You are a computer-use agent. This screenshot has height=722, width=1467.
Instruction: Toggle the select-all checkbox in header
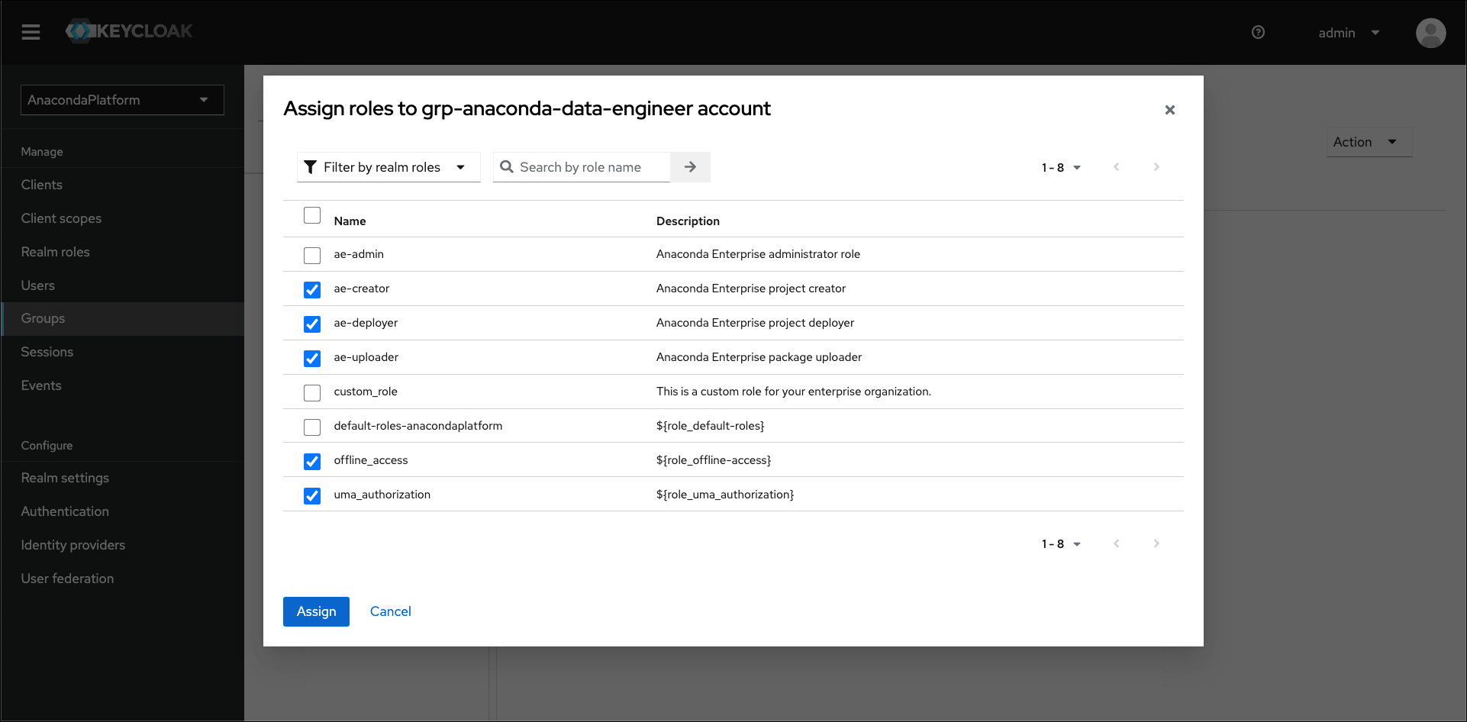coord(312,215)
